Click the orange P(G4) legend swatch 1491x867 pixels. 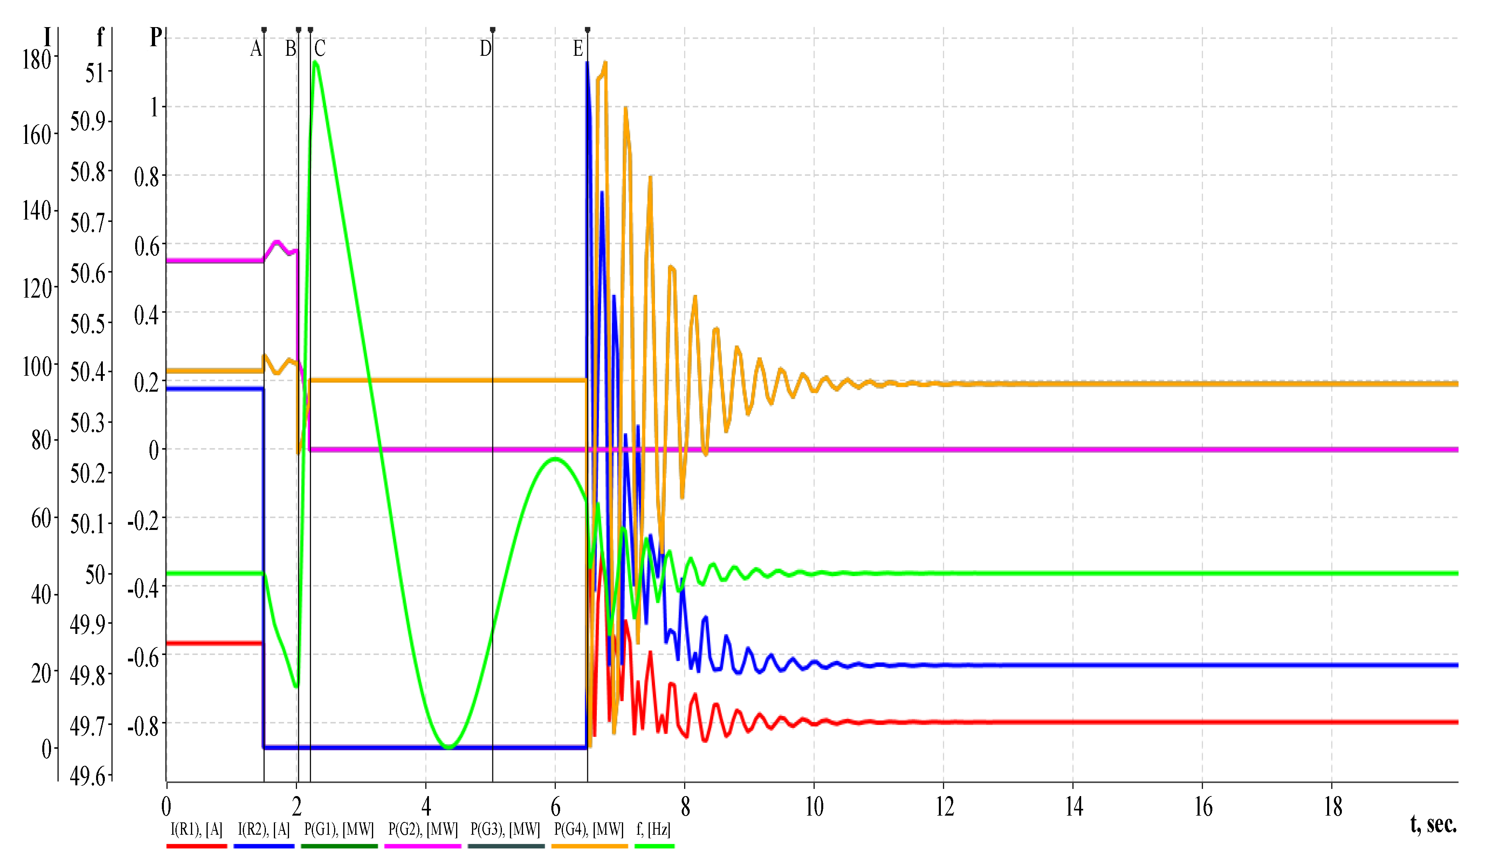pyautogui.click(x=589, y=846)
